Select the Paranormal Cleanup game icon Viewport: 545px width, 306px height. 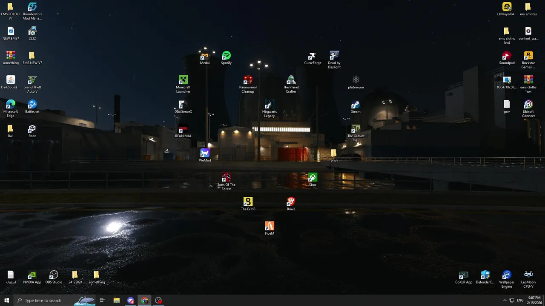(248, 85)
